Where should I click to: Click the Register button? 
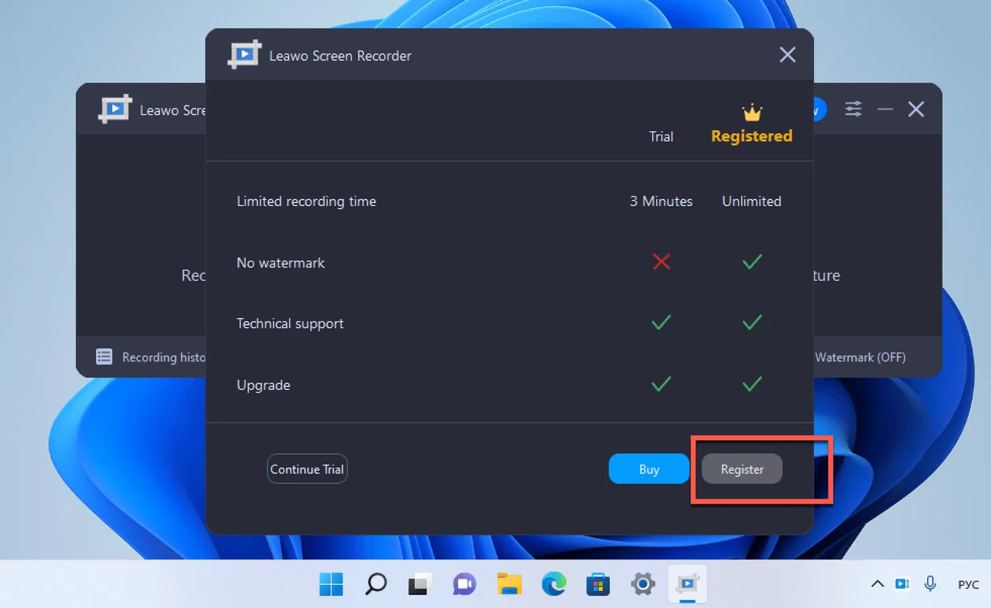point(742,469)
